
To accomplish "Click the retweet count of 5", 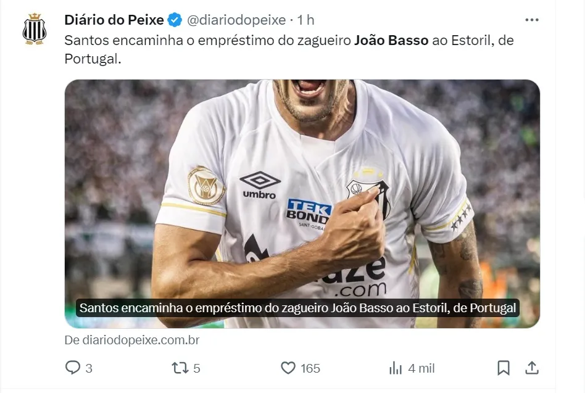I will point(197,368).
